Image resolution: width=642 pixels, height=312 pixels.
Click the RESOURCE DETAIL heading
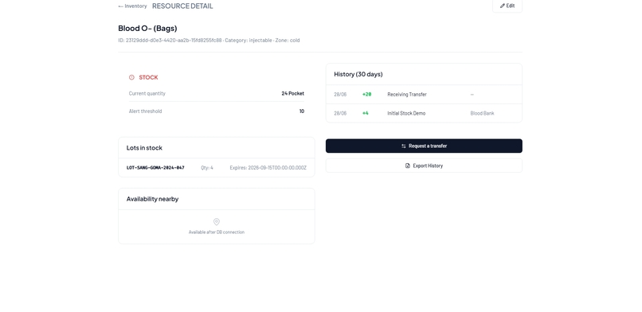point(182,6)
